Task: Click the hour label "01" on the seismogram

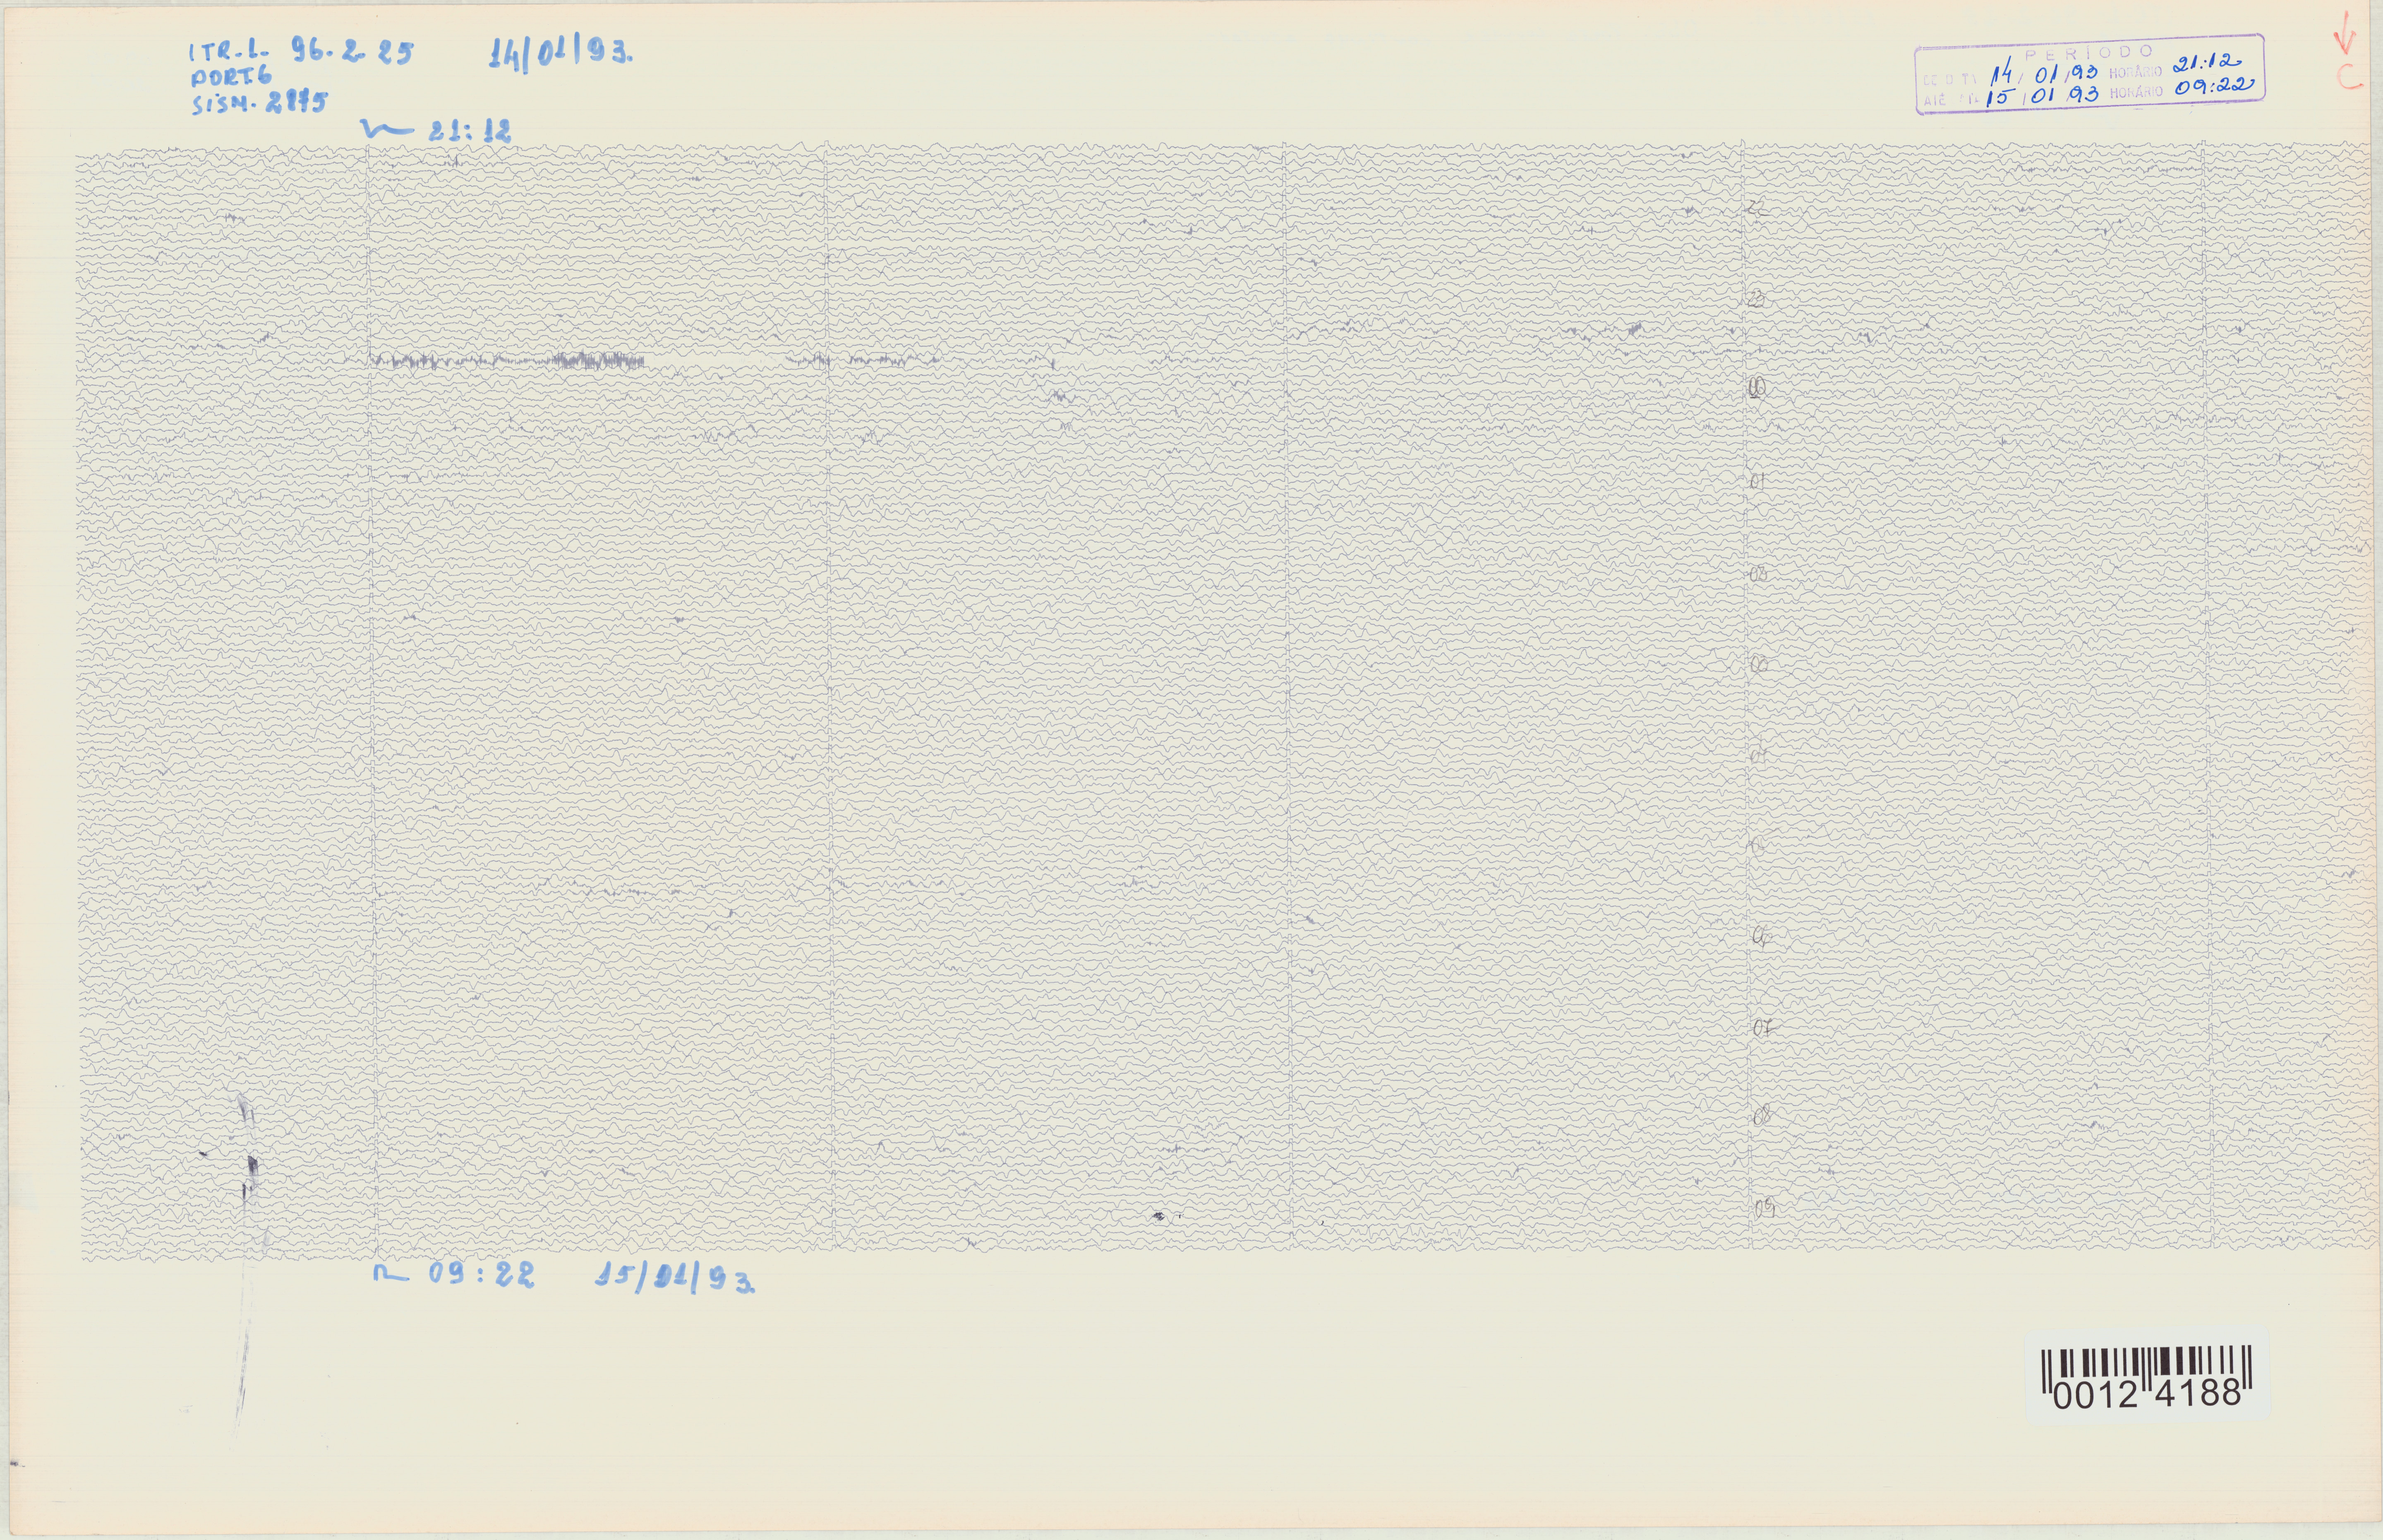Action: click(1757, 481)
